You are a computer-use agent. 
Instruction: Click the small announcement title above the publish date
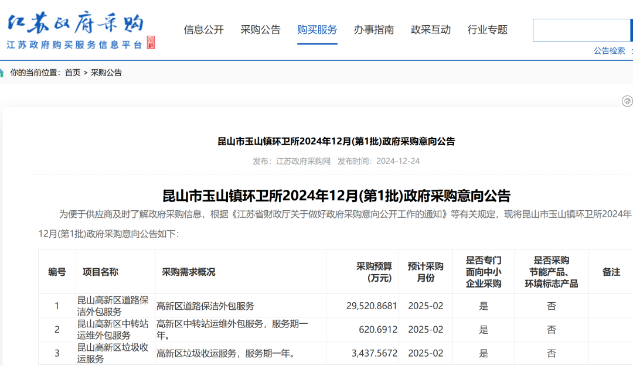[336, 141]
